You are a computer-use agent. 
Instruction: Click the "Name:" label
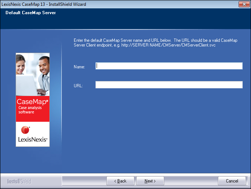79,67
